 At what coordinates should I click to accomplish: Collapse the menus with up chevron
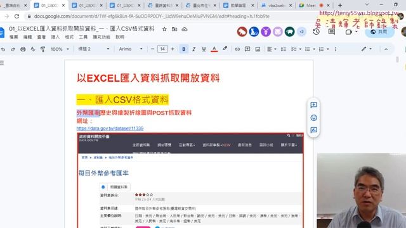tap(386, 49)
